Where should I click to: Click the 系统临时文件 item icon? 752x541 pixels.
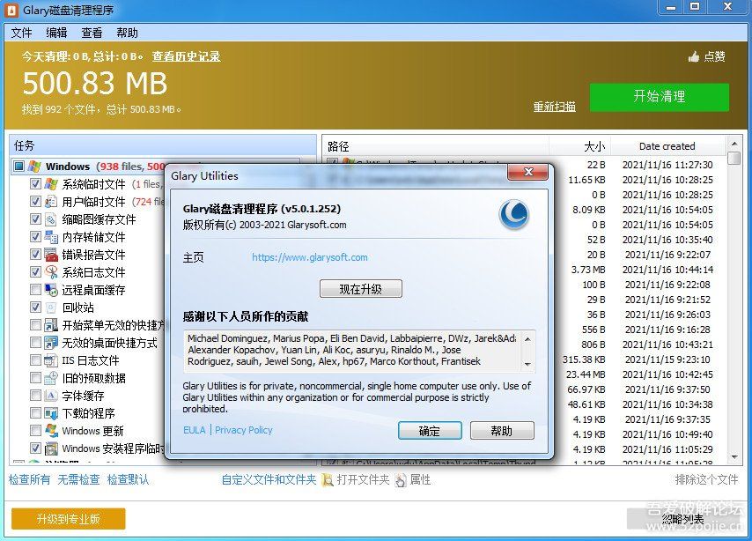(x=52, y=184)
